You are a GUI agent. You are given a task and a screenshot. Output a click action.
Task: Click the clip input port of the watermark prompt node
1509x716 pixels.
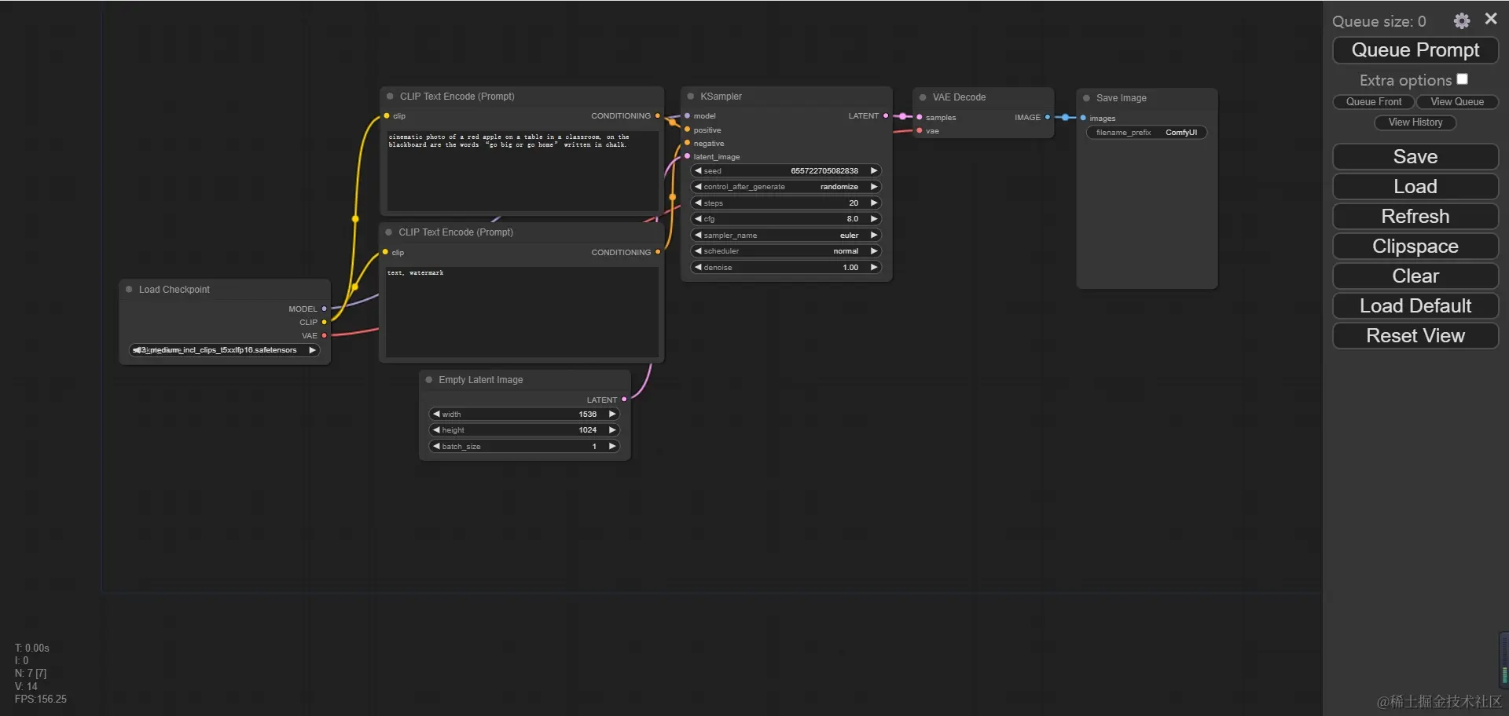385,253
